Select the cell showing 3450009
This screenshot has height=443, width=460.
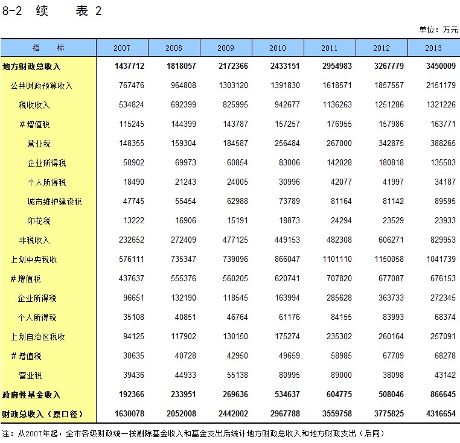(441, 66)
